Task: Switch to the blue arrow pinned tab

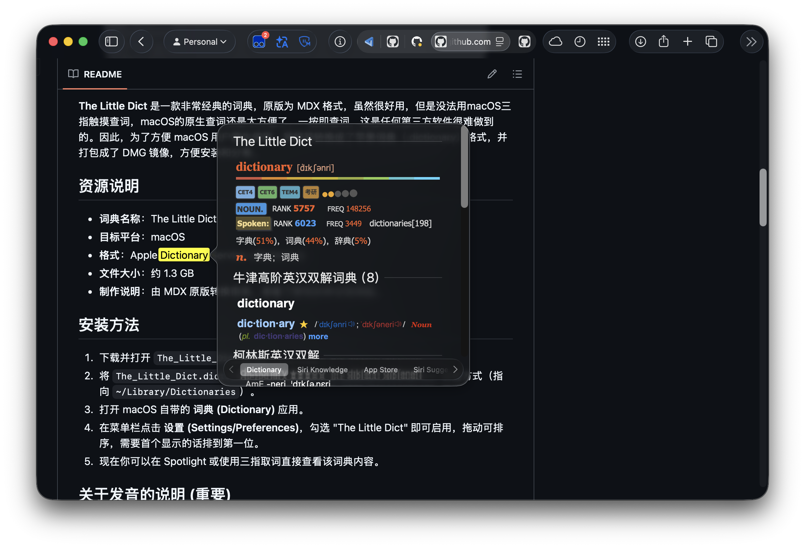Action: (x=369, y=42)
